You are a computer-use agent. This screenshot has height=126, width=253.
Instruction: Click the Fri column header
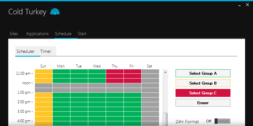click(x=131, y=66)
